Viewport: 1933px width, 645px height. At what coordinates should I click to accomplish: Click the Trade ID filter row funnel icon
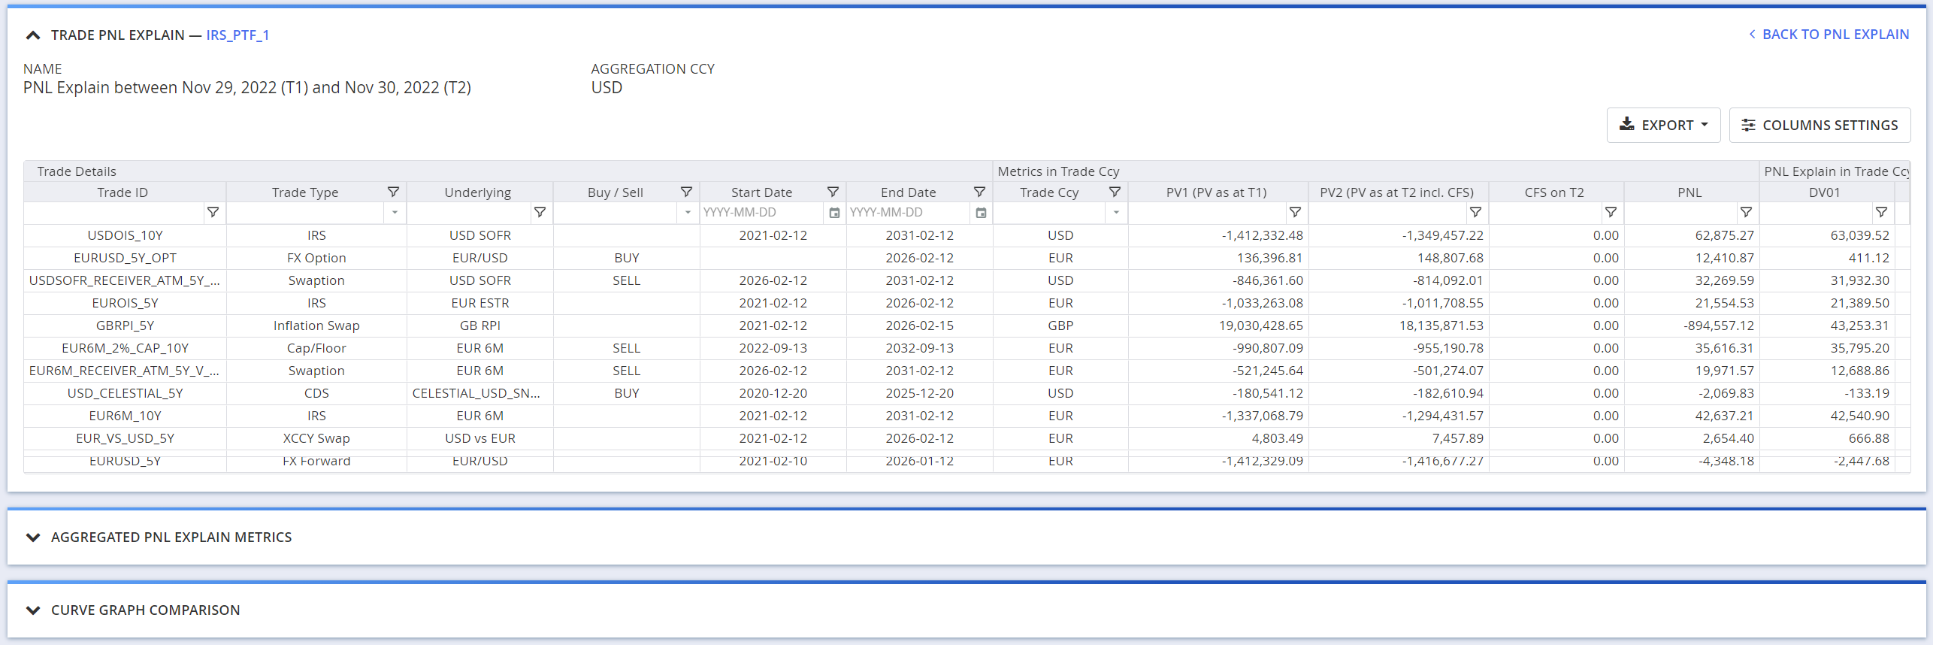pos(213,213)
